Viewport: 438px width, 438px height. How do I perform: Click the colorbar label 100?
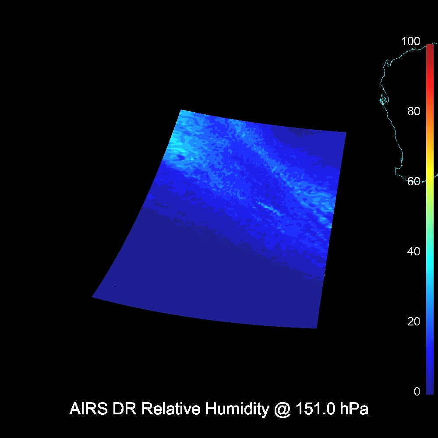pos(410,42)
